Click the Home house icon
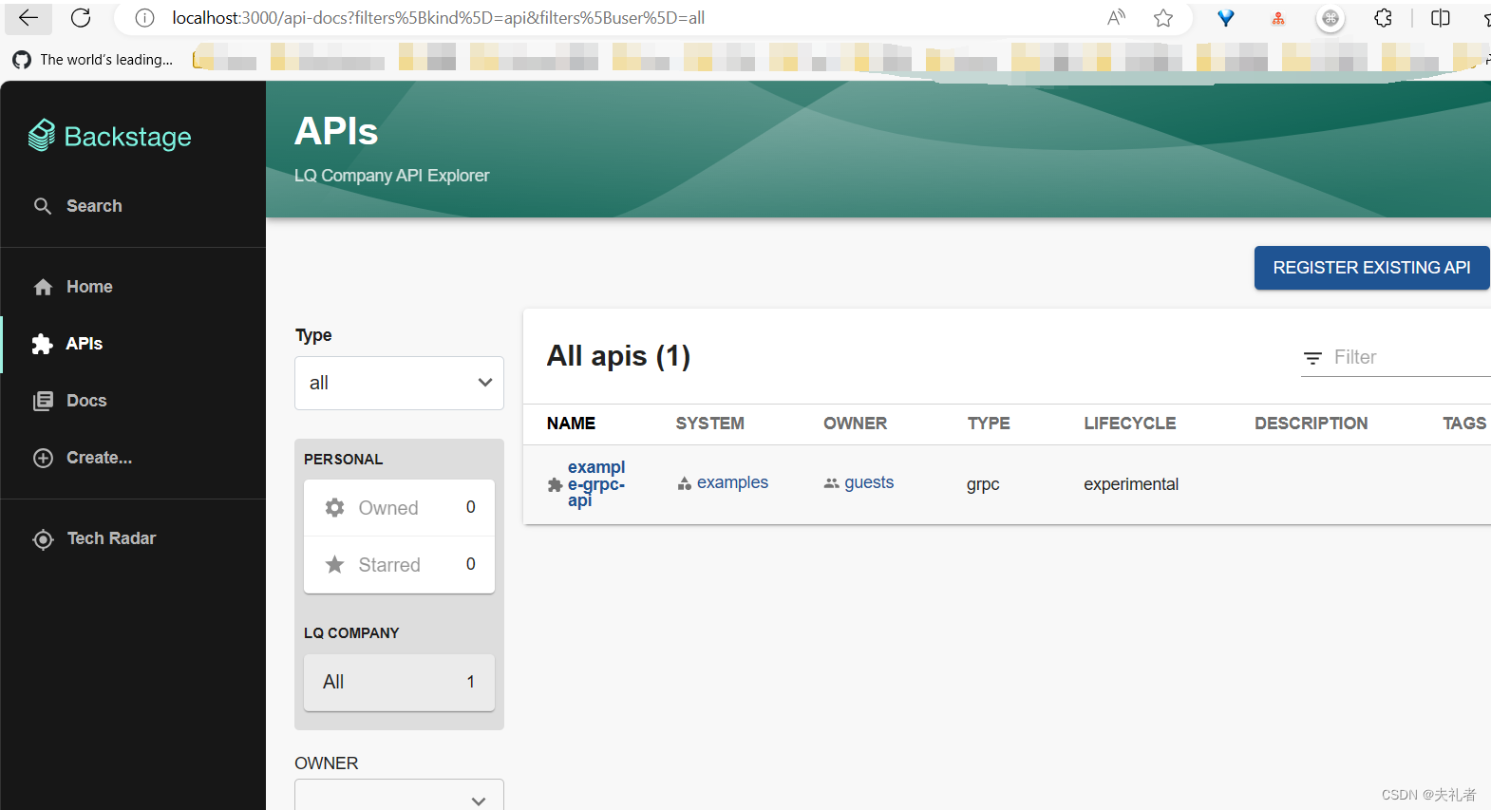This screenshot has height=810, width=1491. pos(43,287)
